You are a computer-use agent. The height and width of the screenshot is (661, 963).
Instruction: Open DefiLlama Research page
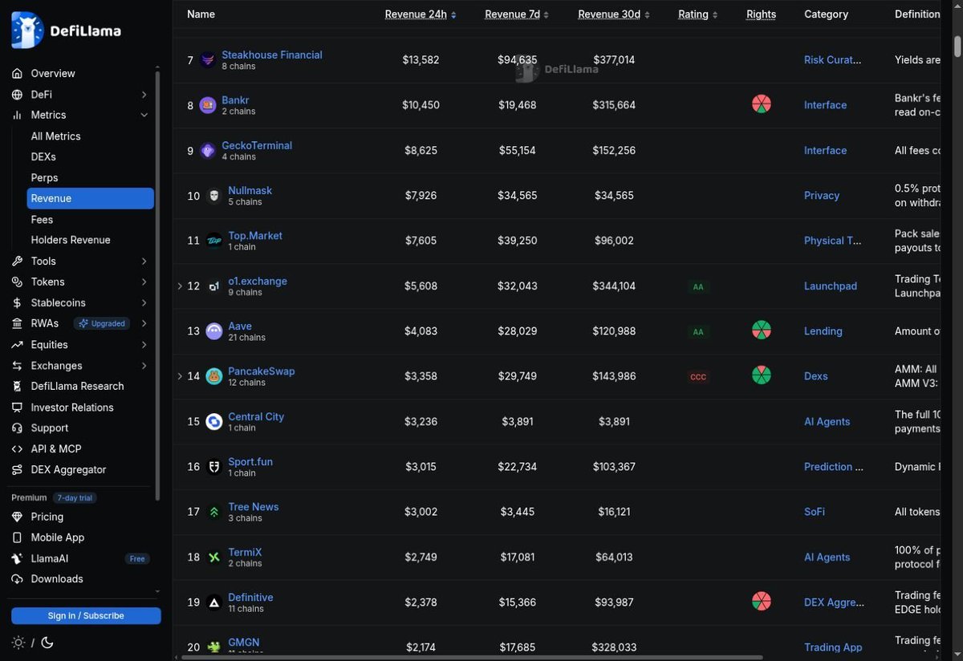tap(77, 386)
